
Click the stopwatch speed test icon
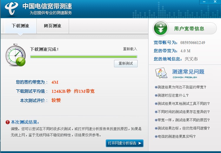pyautogui.click(x=16, y=55)
